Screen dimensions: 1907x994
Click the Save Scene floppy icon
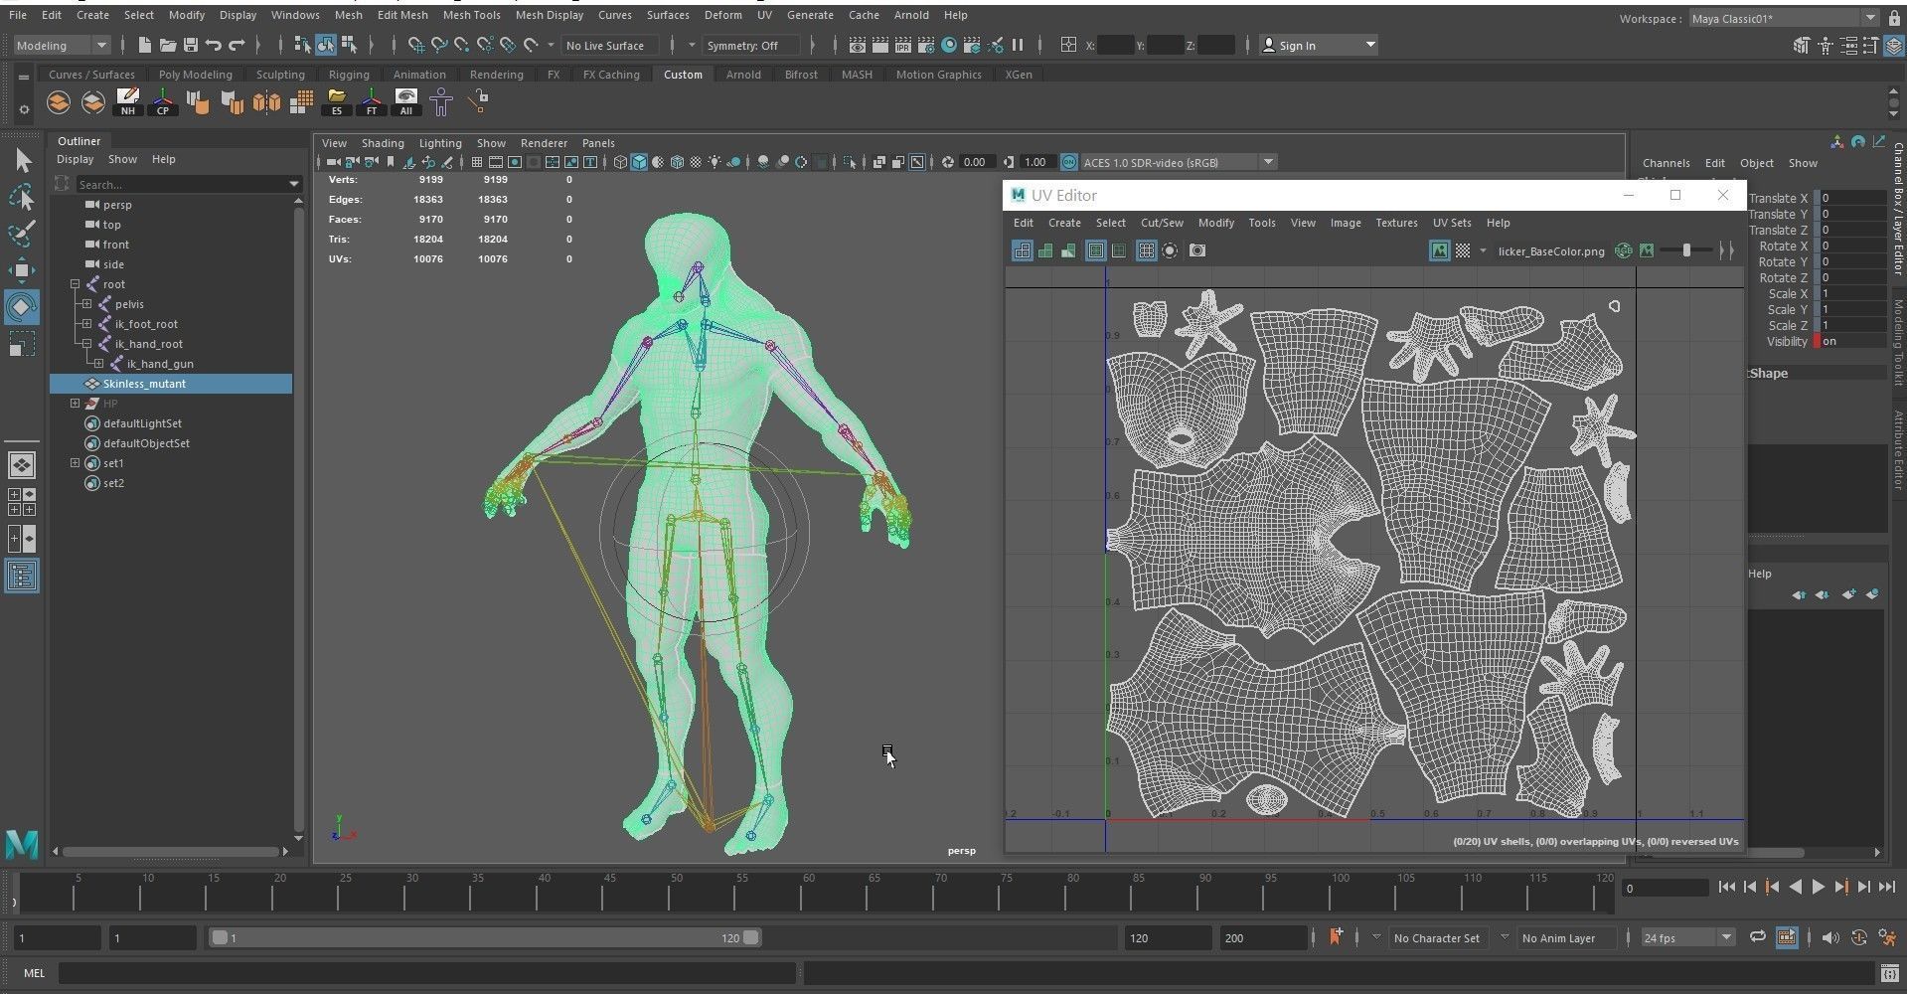tap(190, 45)
